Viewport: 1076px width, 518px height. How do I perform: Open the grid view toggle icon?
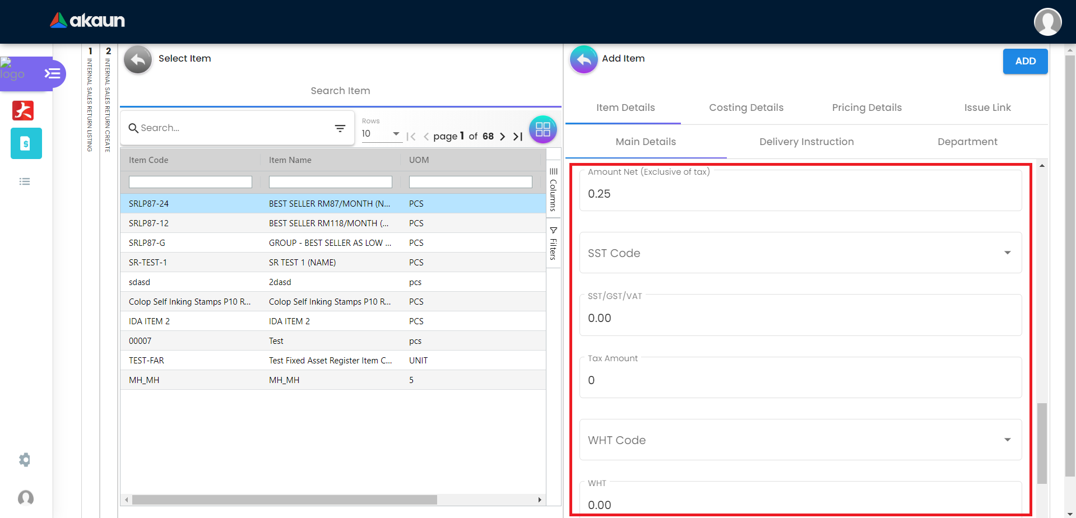pyautogui.click(x=542, y=129)
